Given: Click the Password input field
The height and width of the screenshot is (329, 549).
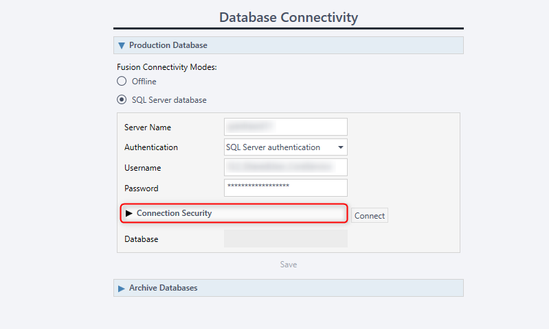Looking at the screenshot, I should tap(286, 188).
